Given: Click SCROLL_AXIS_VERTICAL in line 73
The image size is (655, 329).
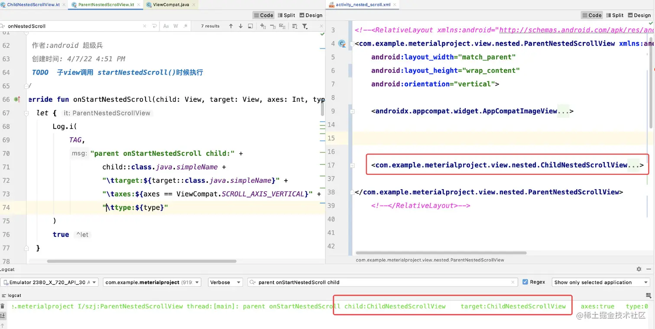Looking at the screenshot, I should tap(263, 194).
